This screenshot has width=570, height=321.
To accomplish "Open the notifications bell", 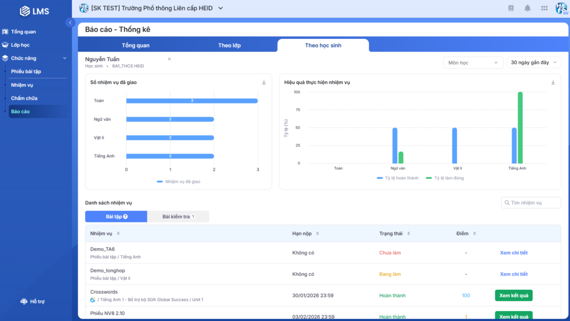I will (527, 8).
